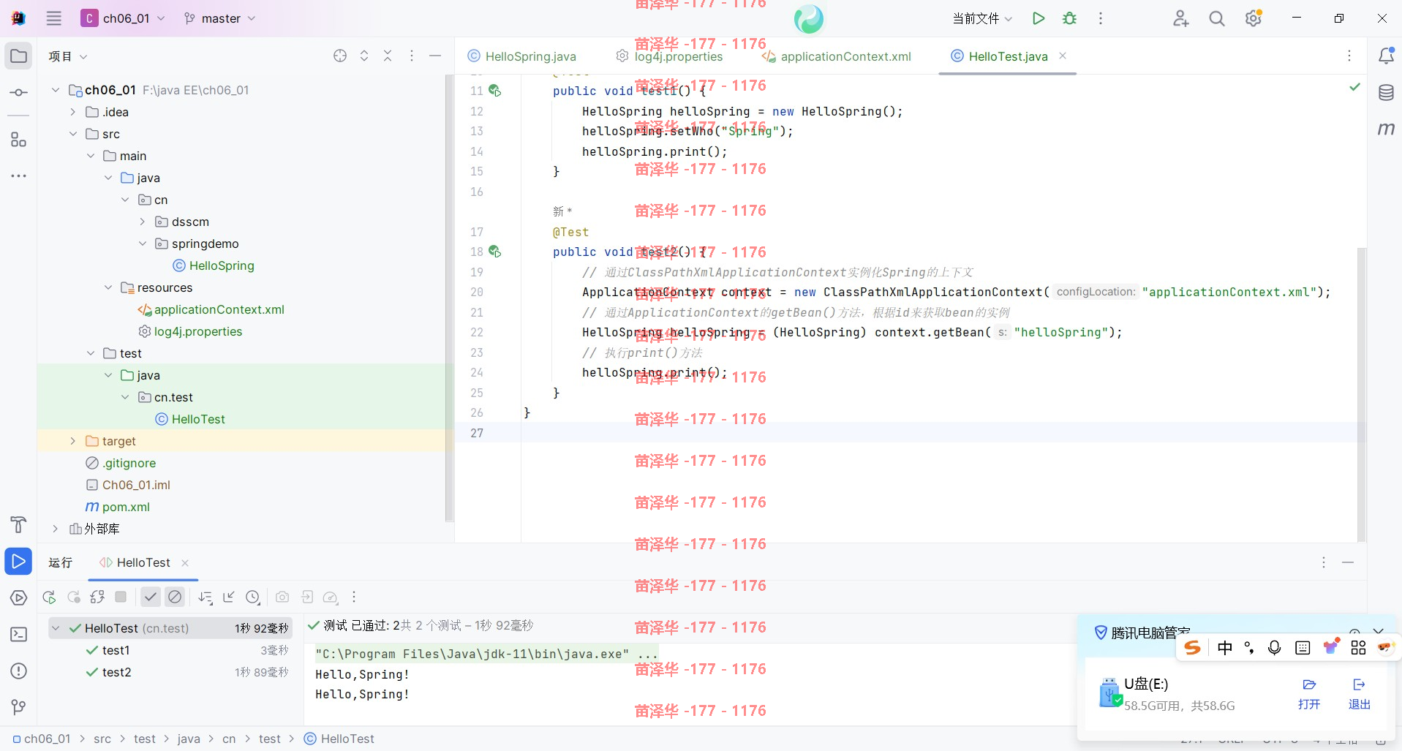Run the current file with green play button
1402x751 pixels.
tap(1038, 18)
